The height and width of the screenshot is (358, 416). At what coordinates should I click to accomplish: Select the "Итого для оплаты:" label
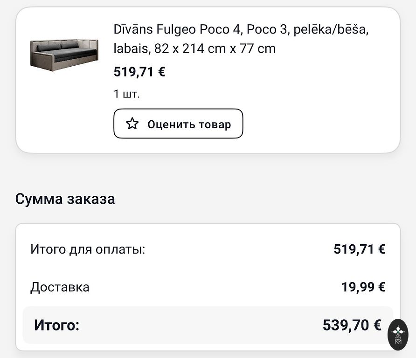tap(88, 249)
